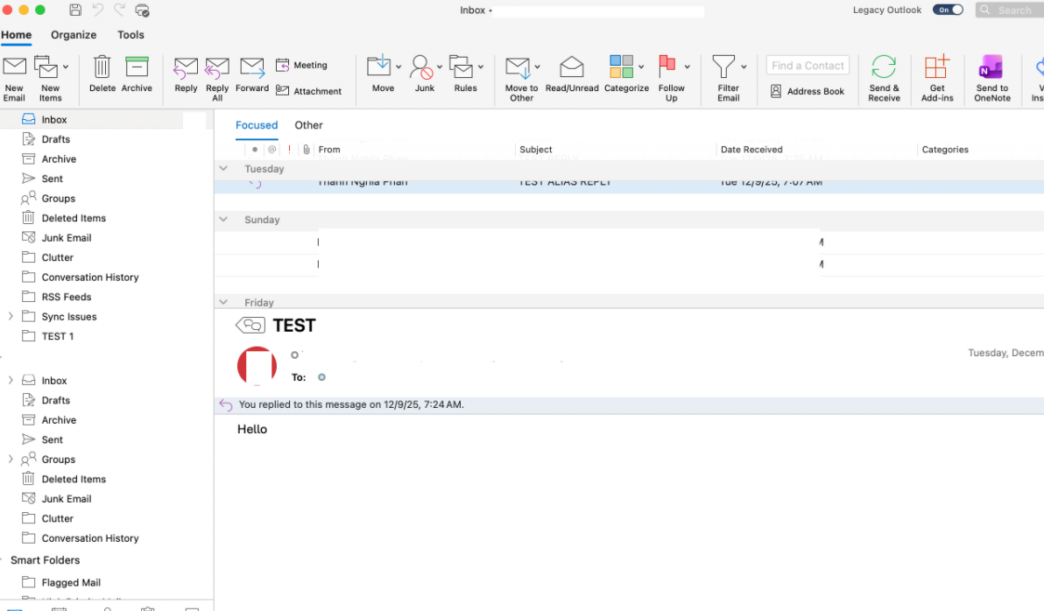Undo using title bar arrow

click(98, 10)
